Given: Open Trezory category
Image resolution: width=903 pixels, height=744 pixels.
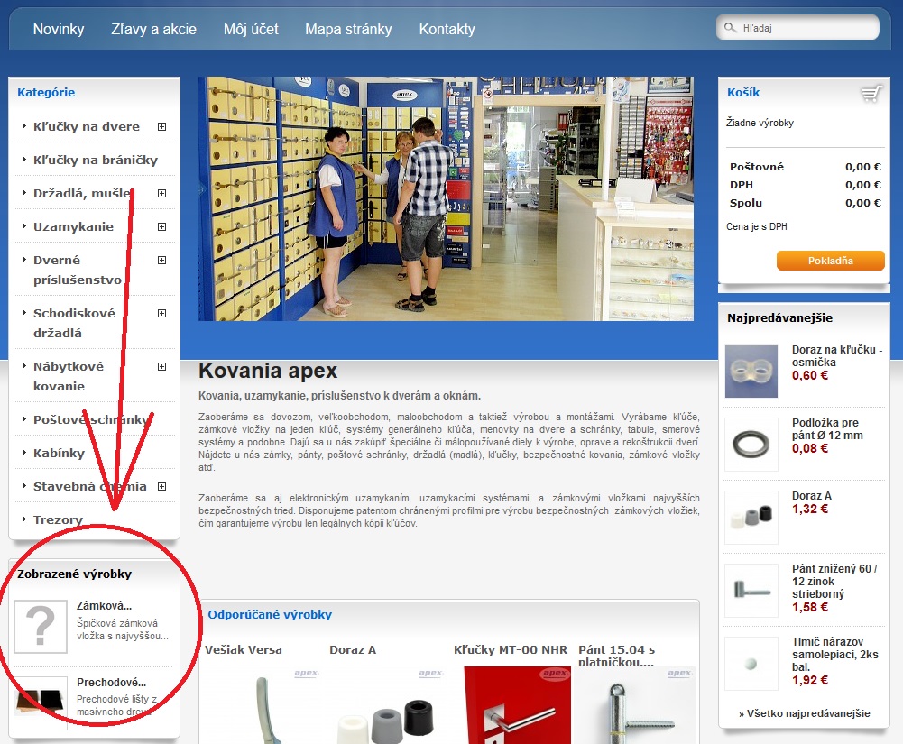Looking at the screenshot, I should point(58,520).
